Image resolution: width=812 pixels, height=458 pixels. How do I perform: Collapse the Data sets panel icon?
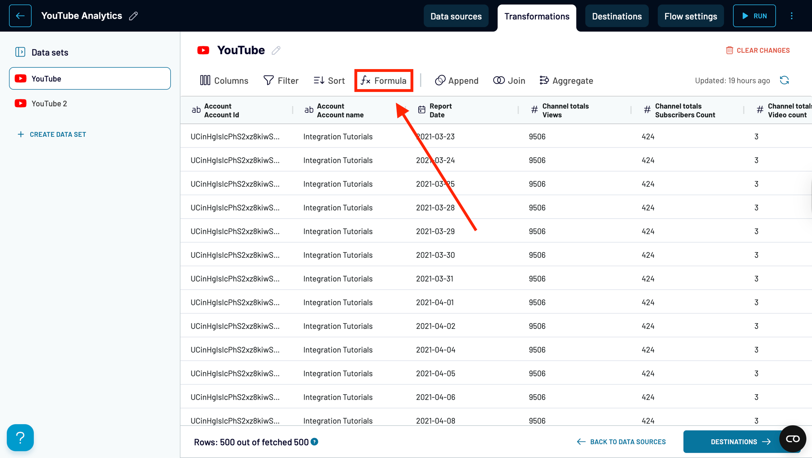(20, 52)
